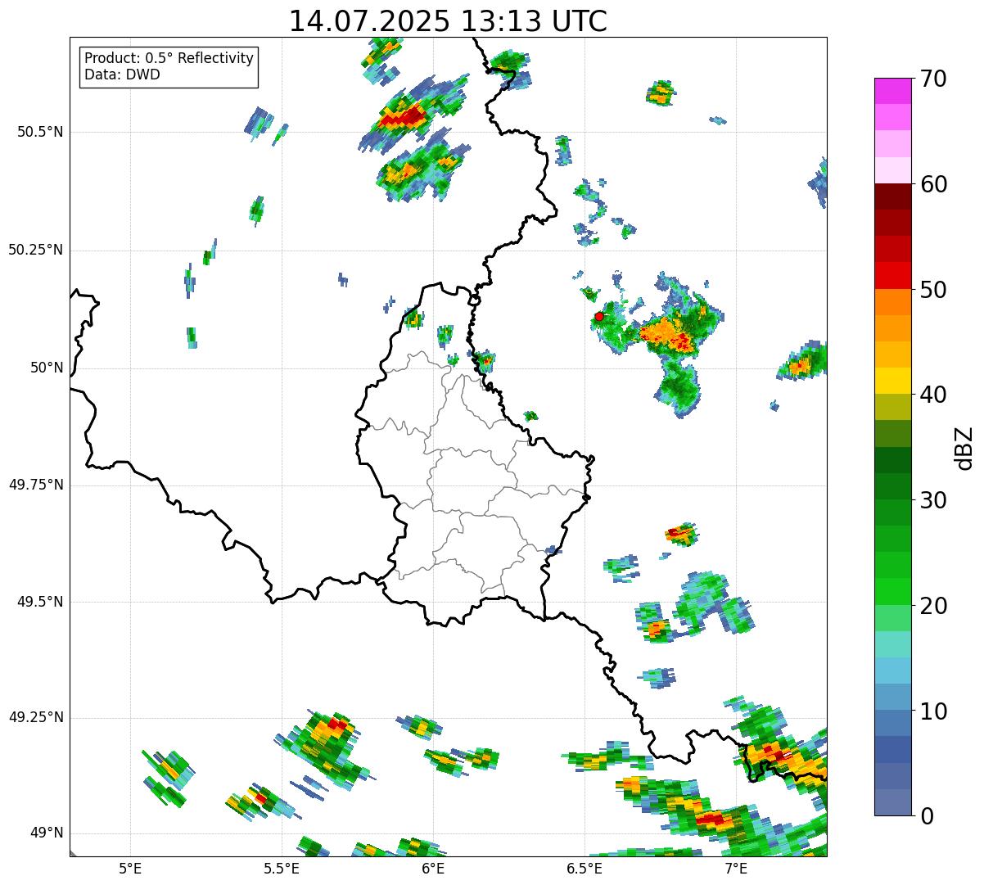The image size is (984, 885).
Task: Pick the slate-blue bottom segment above 0
Action: tap(892, 802)
